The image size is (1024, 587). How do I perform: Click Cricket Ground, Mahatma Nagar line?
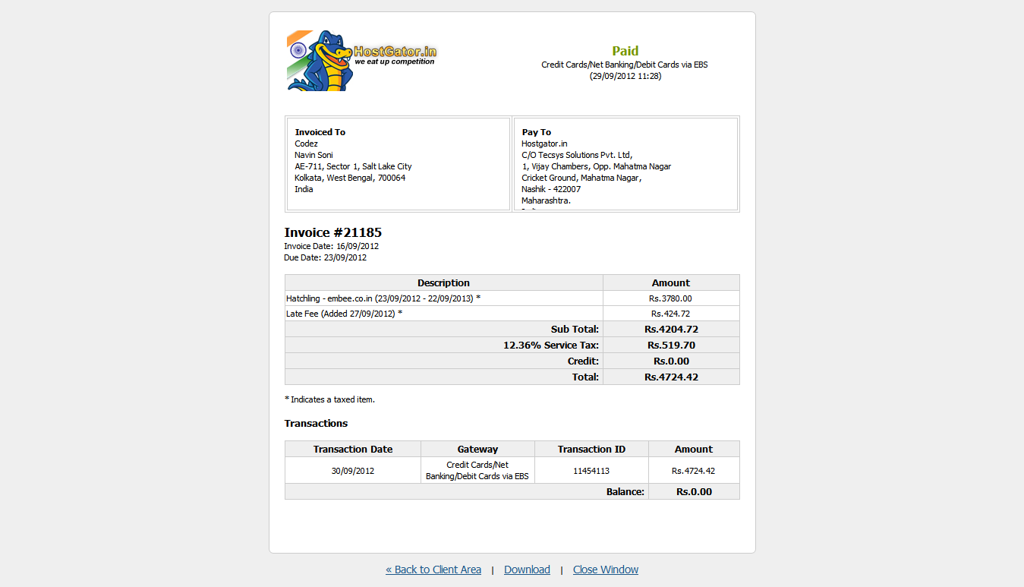tap(581, 178)
